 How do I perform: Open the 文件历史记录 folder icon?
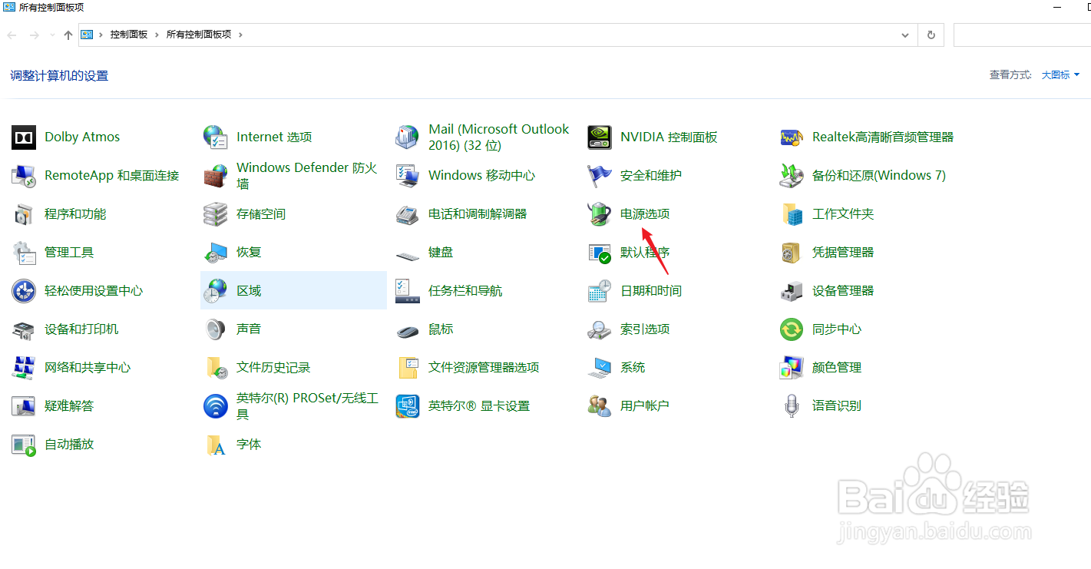point(216,368)
